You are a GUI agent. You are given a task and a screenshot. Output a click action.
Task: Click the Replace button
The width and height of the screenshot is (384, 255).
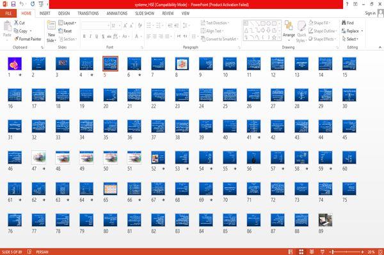(x=350, y=31)
